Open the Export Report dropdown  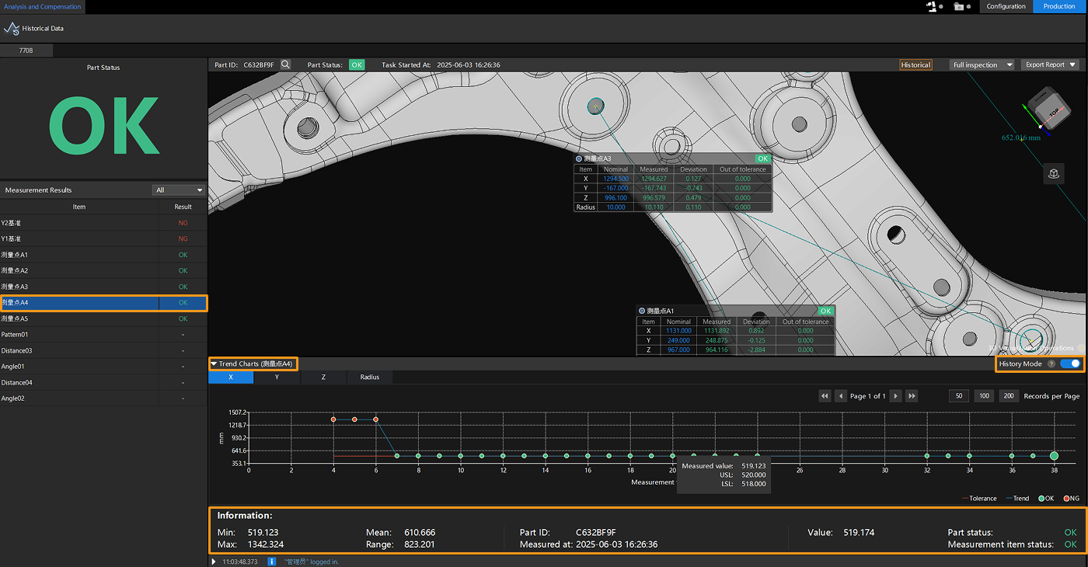pos(1051,65)
